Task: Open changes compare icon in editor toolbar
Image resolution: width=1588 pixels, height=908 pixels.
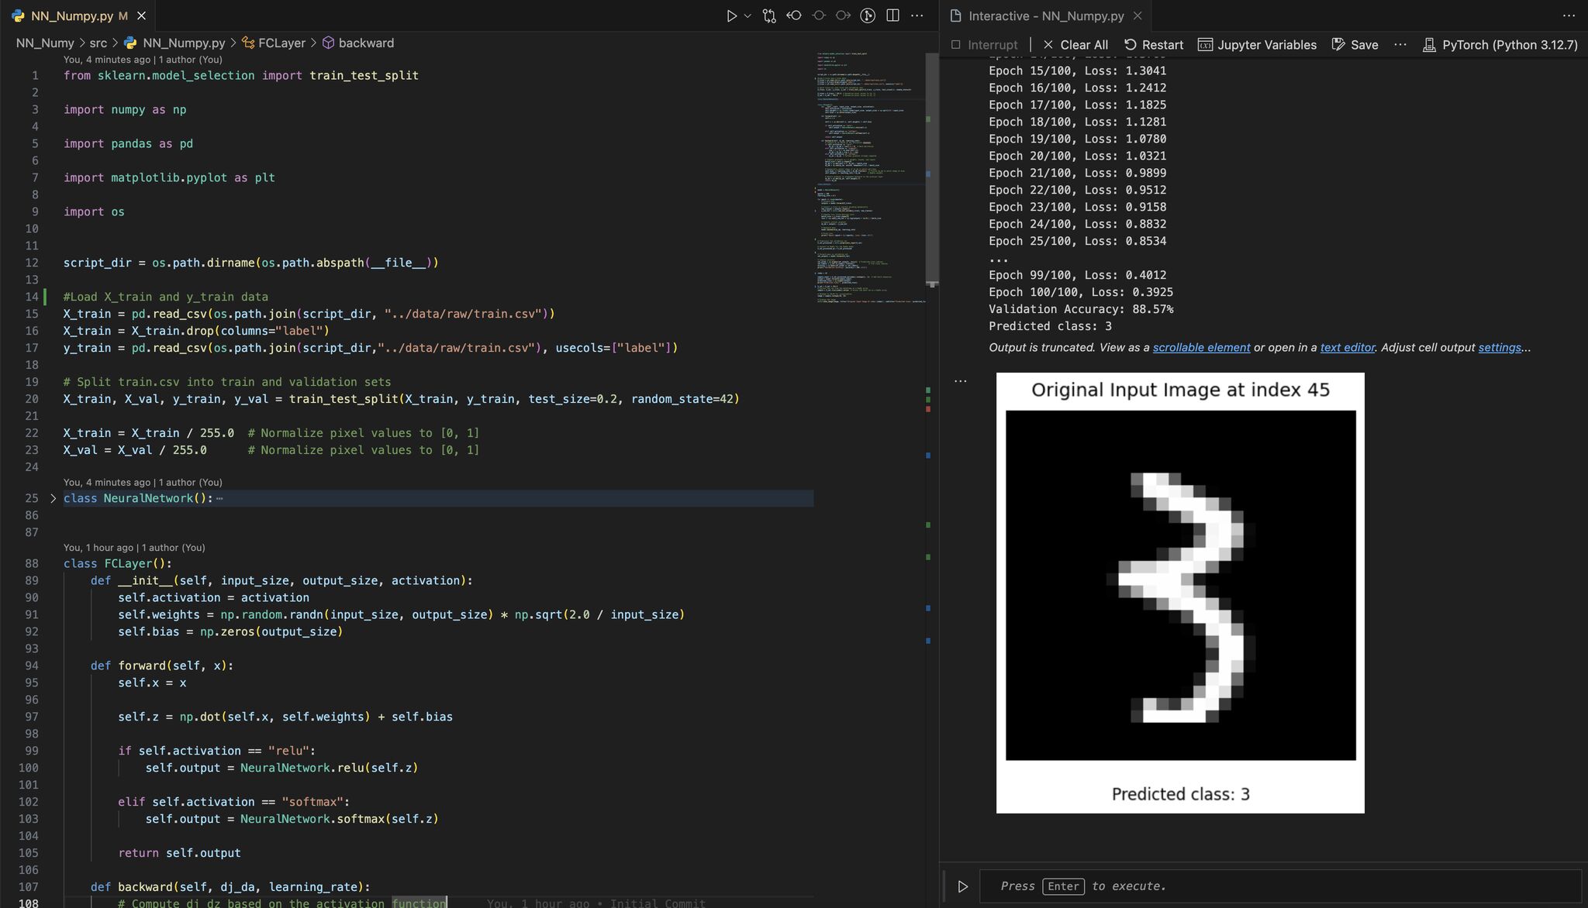Action: click(x=769, y=15)
